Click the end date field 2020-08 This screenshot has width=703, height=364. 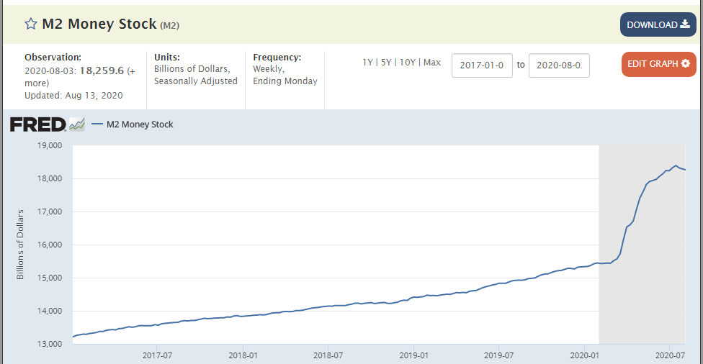point(559,65)
